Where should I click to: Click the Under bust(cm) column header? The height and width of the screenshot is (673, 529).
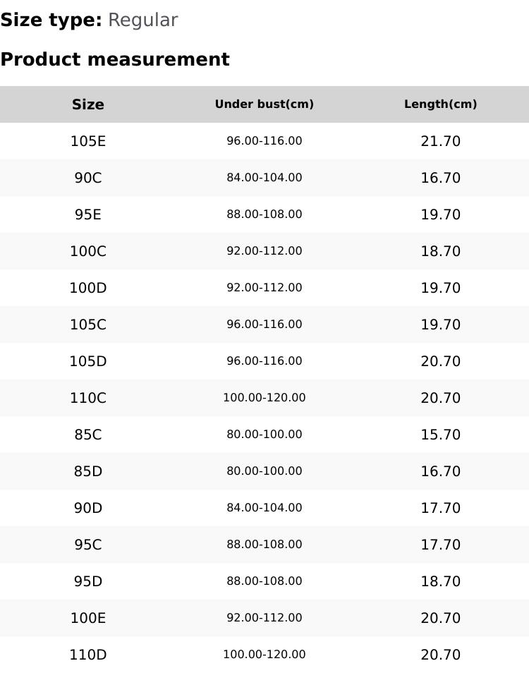pos(264,104)
